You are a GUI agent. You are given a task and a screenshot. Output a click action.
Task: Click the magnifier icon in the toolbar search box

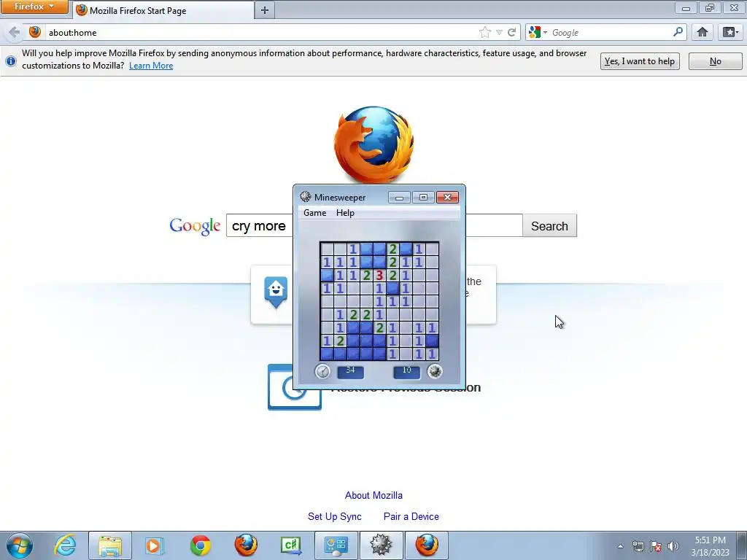(678, 32)
